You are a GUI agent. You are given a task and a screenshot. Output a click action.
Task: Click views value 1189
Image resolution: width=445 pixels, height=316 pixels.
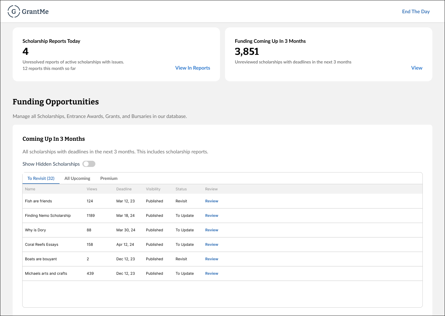click(x=91, y=216)
